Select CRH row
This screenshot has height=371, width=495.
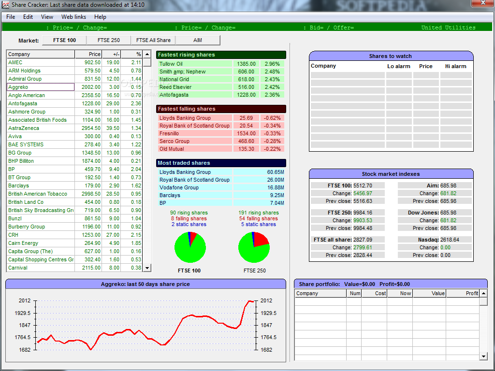tap(75, 235)
